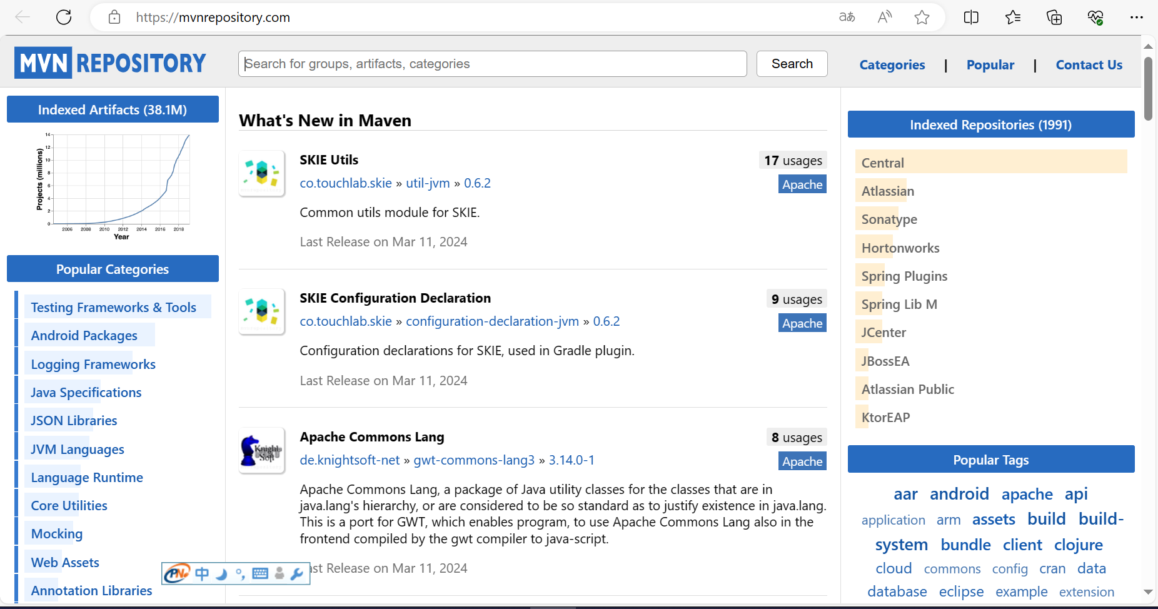Open the browser Settings and more menu
Screen dimensions: 1158x609
point(1137,18)
